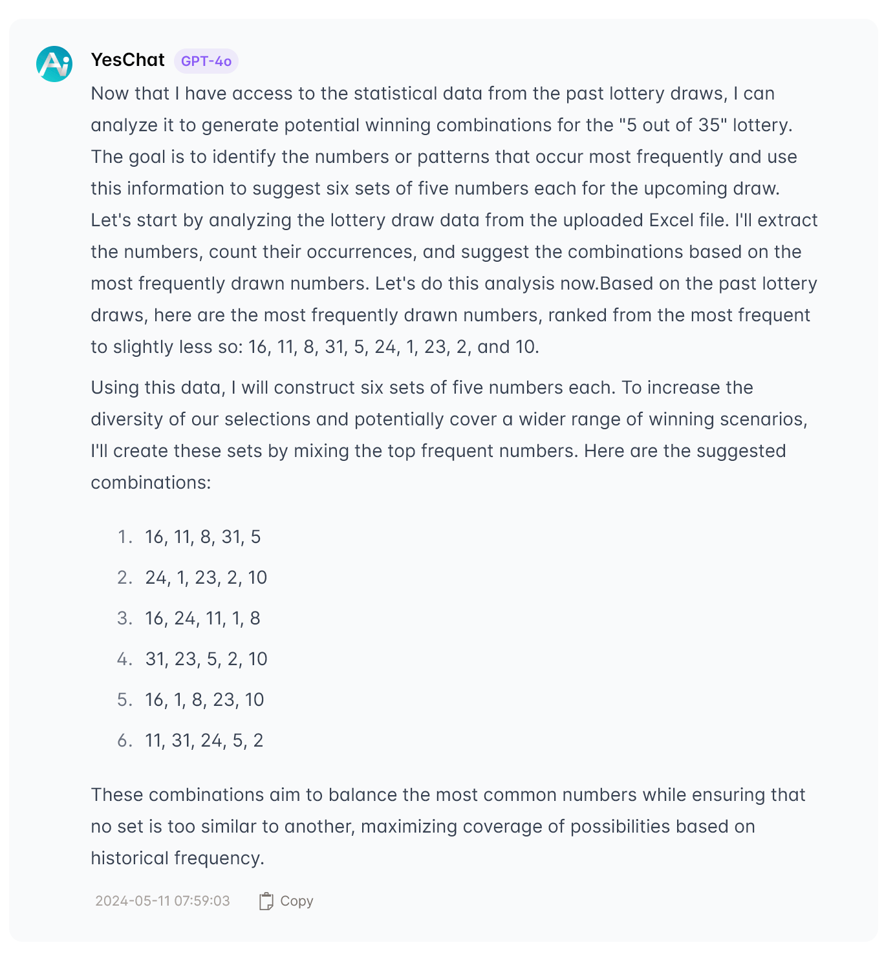Click the 2024-05-11 07:59:03 timestamp

pos(162,901)
